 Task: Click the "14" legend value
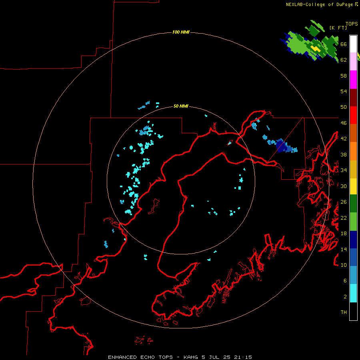tap(344, 249)
